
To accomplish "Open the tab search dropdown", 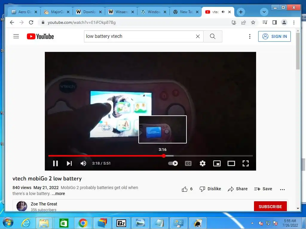I will point(264,12).
